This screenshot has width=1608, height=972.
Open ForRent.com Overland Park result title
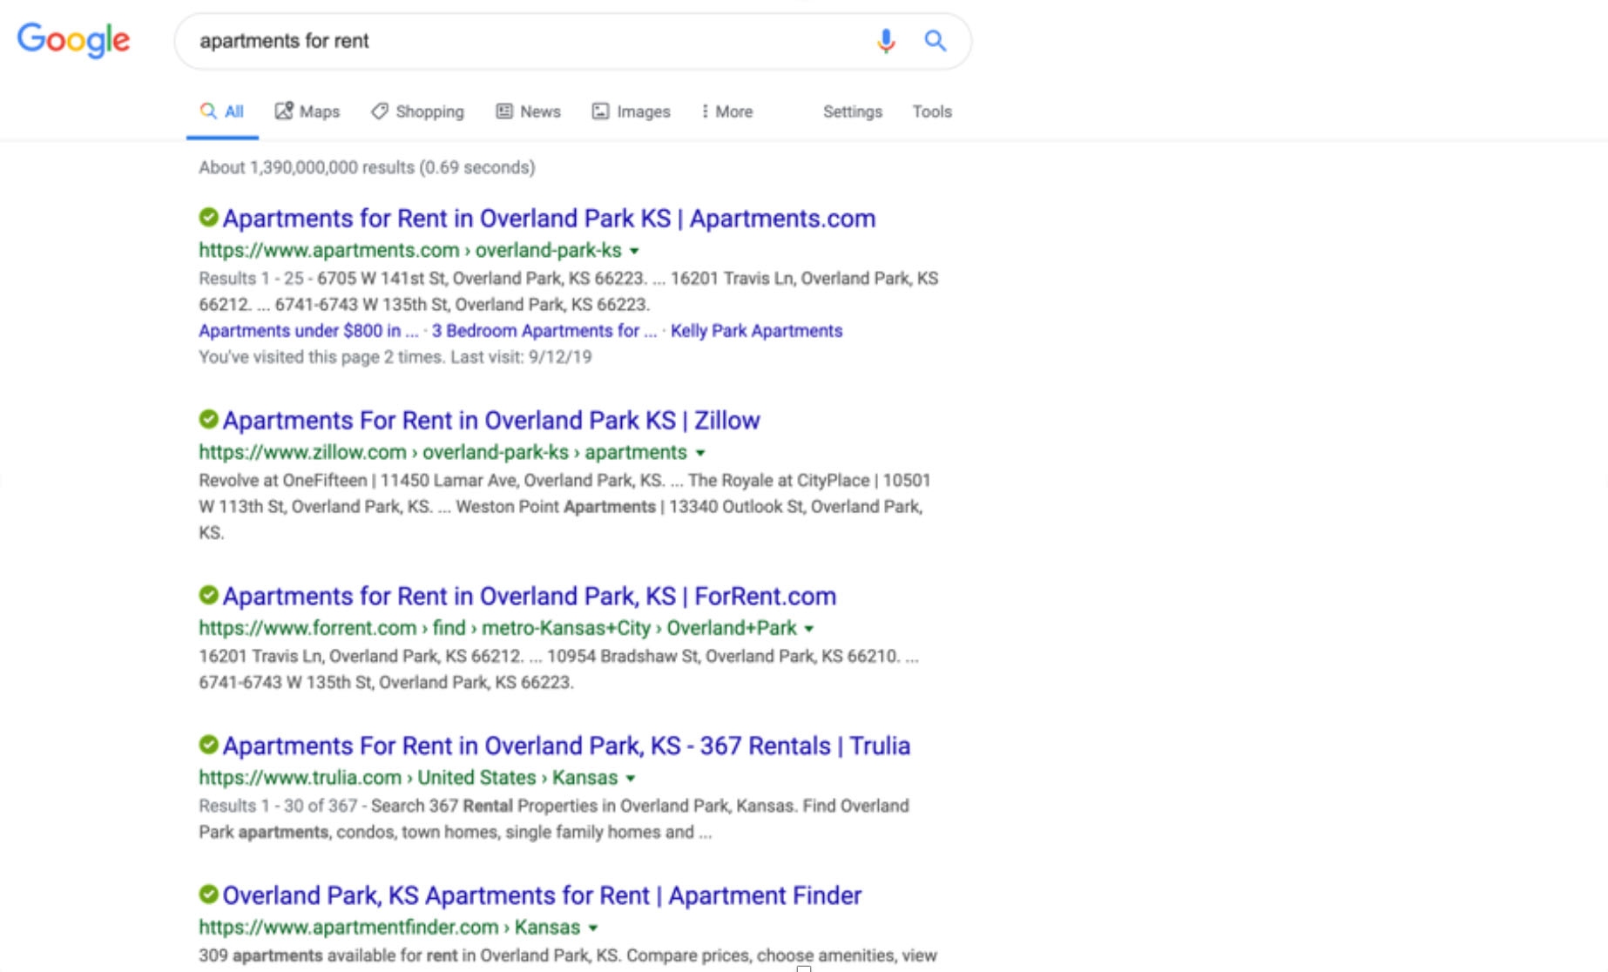pyautogui.click(x=530, y=596)
